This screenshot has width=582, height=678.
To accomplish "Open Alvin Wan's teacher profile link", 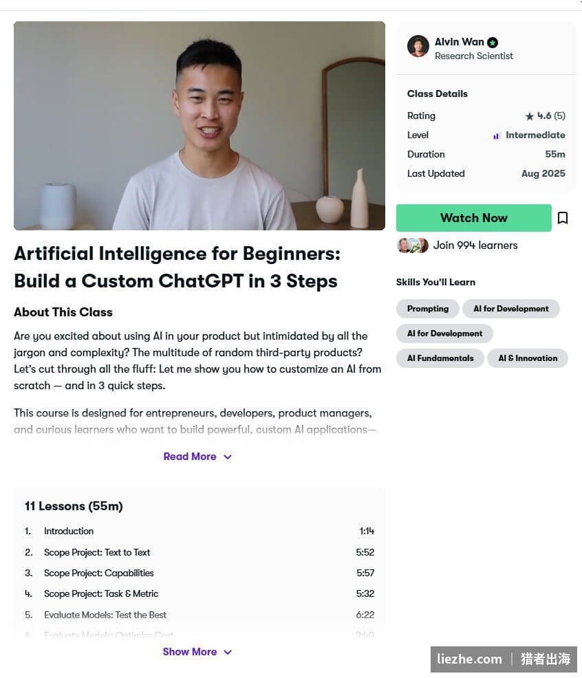I will 459,42.
